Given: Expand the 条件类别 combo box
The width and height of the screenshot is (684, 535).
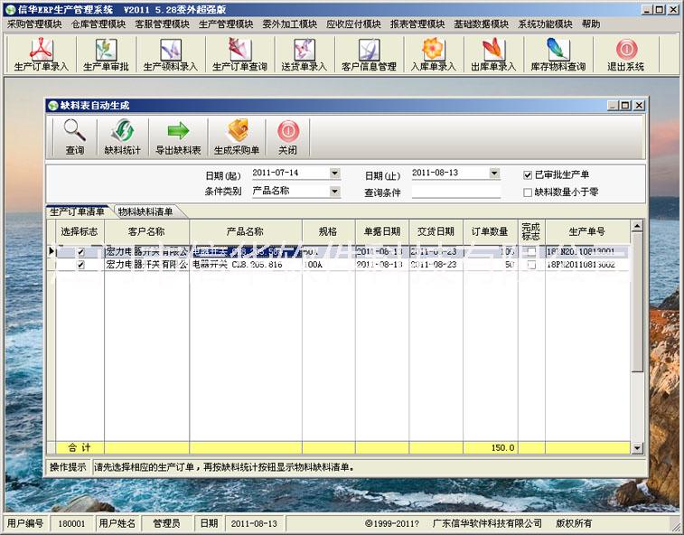Looking at the screenshot, I should 334,191.
